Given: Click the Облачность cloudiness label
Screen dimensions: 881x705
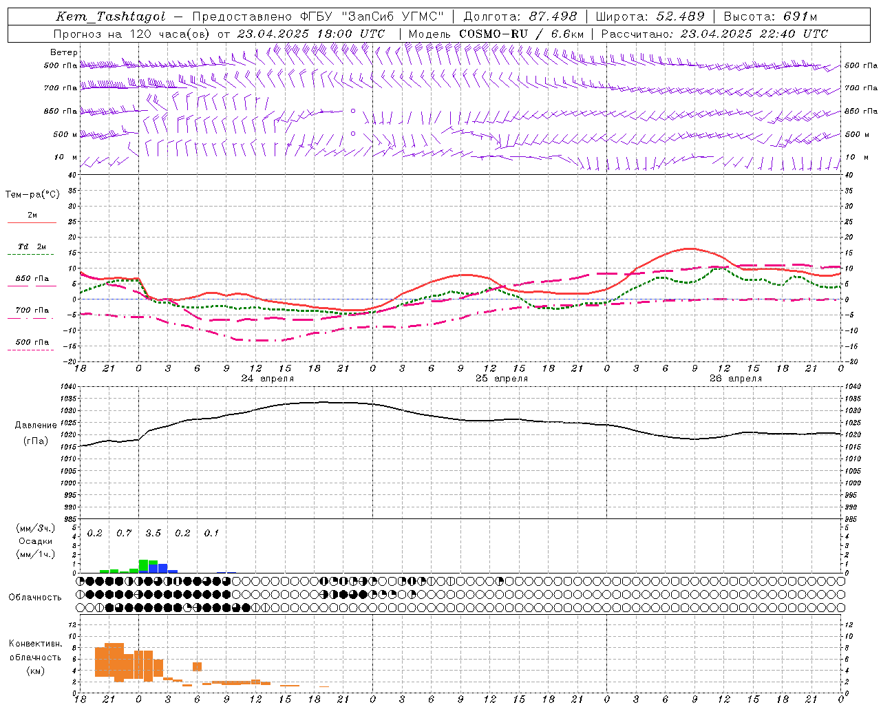Looking at the screenshot, I should coord(35,598).
